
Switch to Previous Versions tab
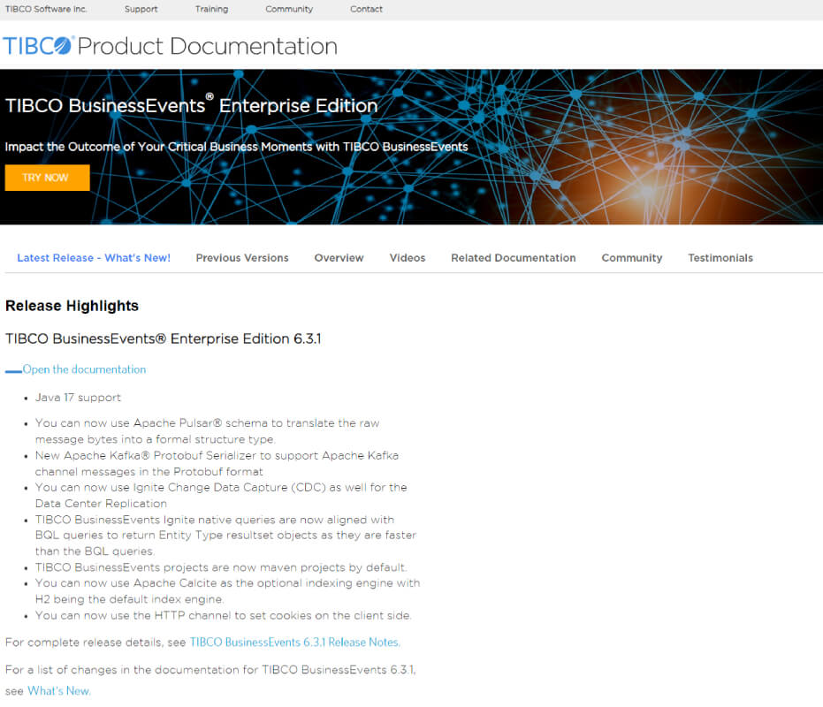(x=242, y=258)
